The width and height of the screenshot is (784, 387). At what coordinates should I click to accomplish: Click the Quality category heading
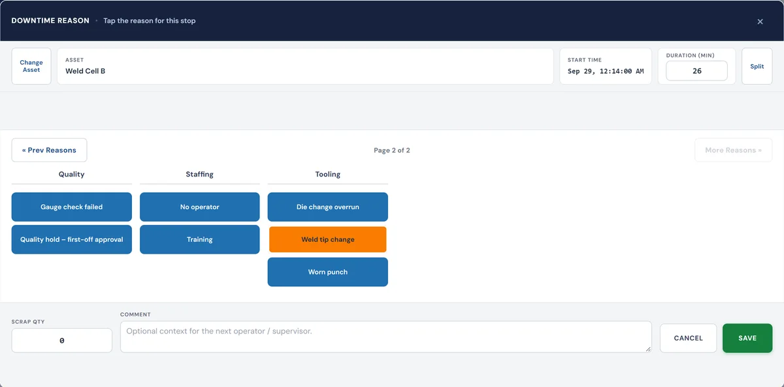click(72, 175)
